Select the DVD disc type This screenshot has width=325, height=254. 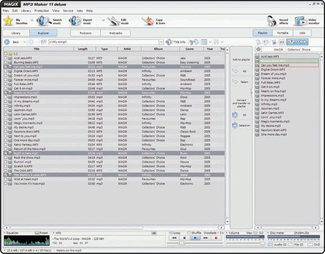tap(310, 244)
